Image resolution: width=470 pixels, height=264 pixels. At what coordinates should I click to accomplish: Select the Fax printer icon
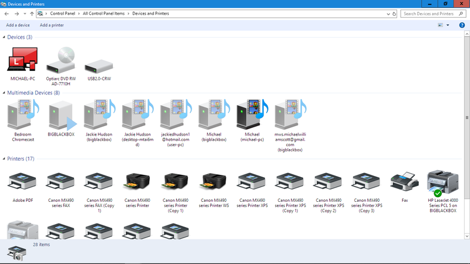[x=404, y=181]
